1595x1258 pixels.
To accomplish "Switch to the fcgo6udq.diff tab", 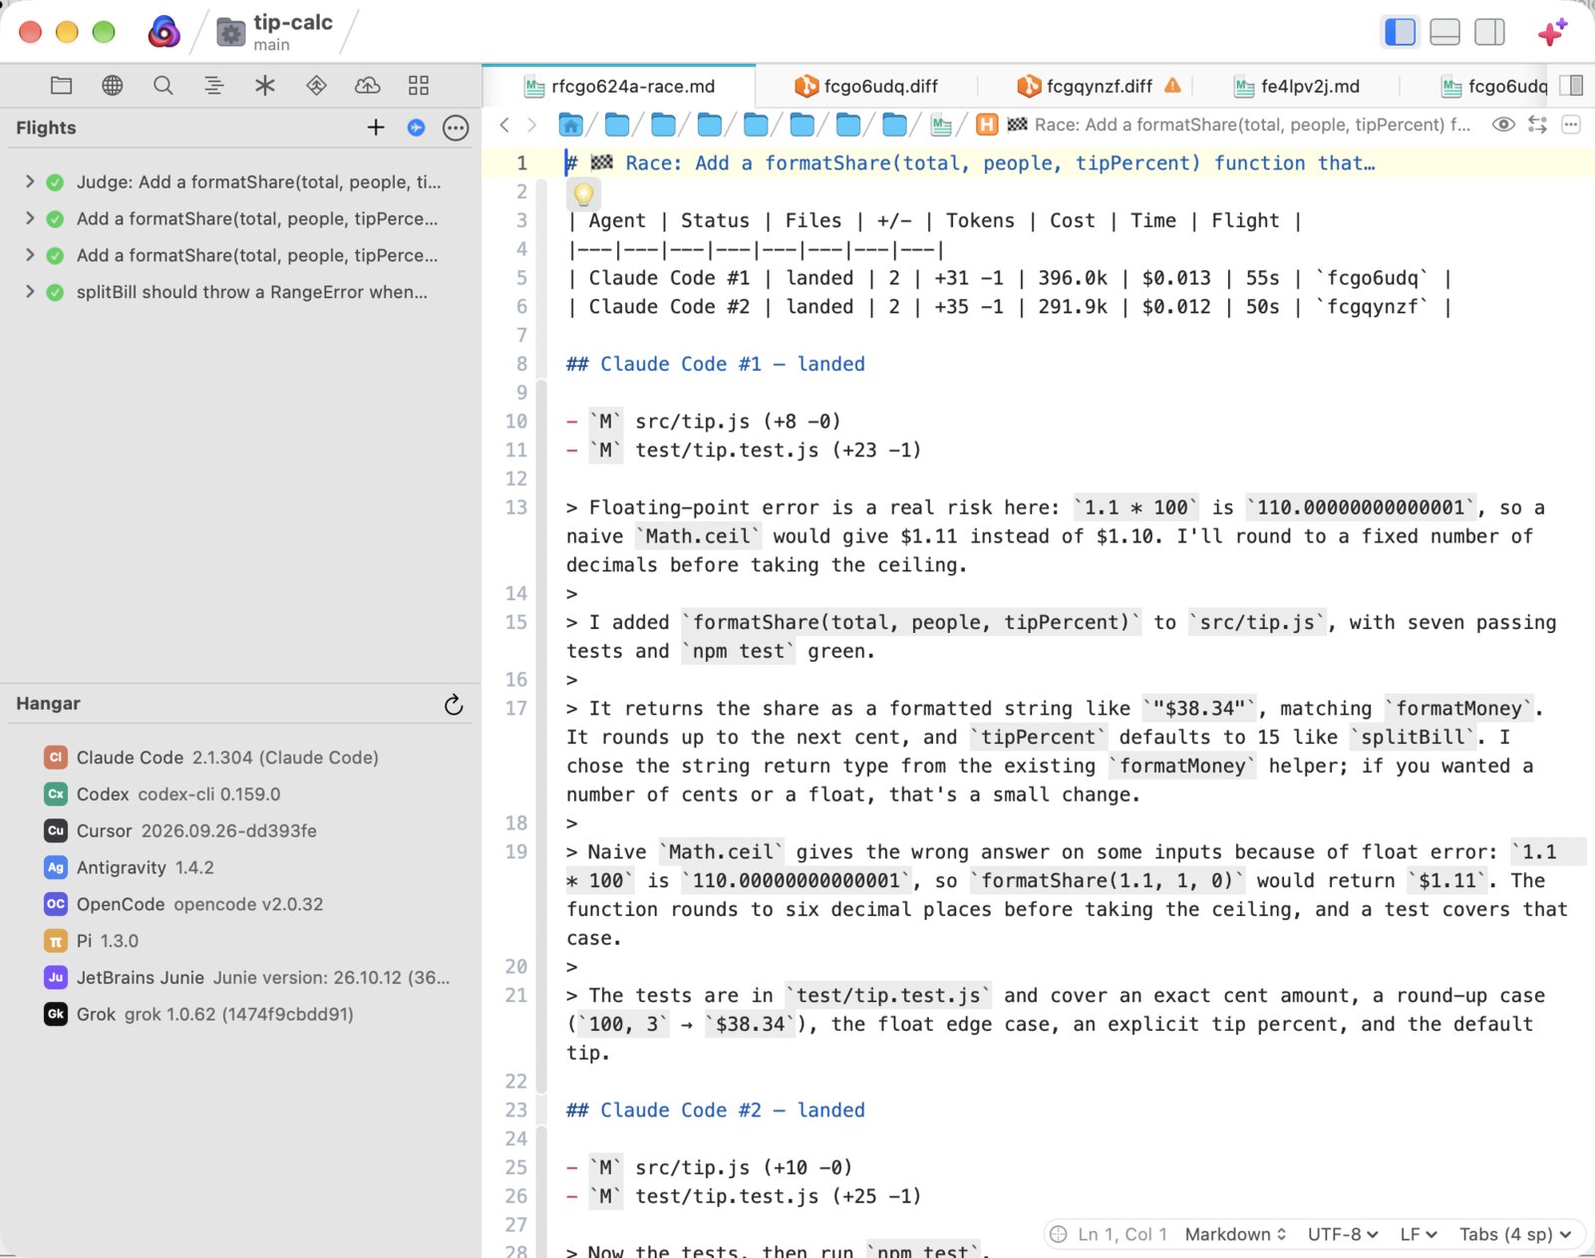I will pyautogui.click(x=866, y=87).
